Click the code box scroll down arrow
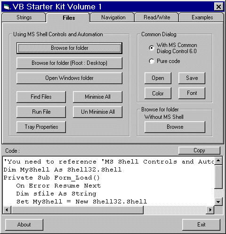 point(218,202)
